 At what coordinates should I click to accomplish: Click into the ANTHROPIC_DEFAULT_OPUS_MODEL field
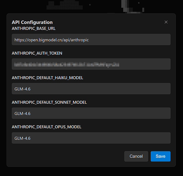tap(91, 138)
